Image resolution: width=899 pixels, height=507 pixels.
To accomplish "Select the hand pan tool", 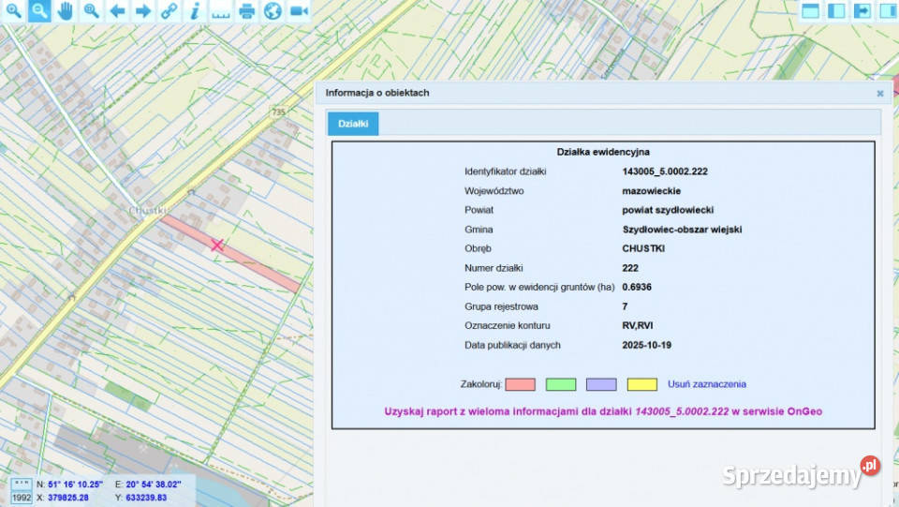I will tap(66, 11).
